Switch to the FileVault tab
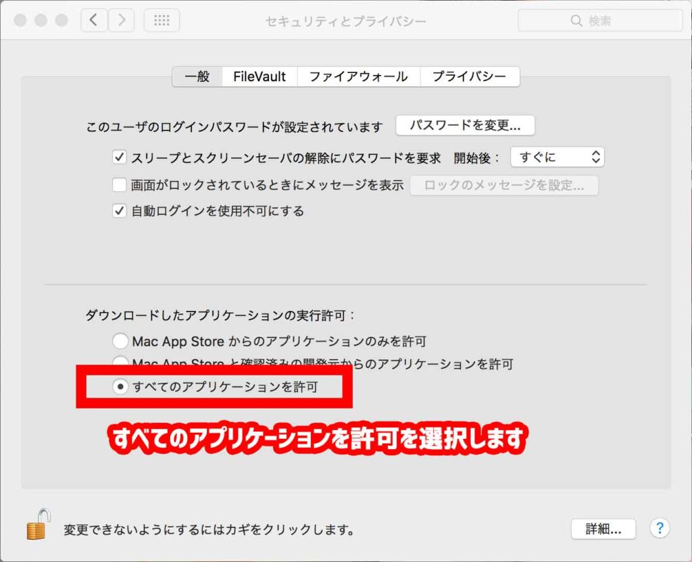 tap(259, 76)
